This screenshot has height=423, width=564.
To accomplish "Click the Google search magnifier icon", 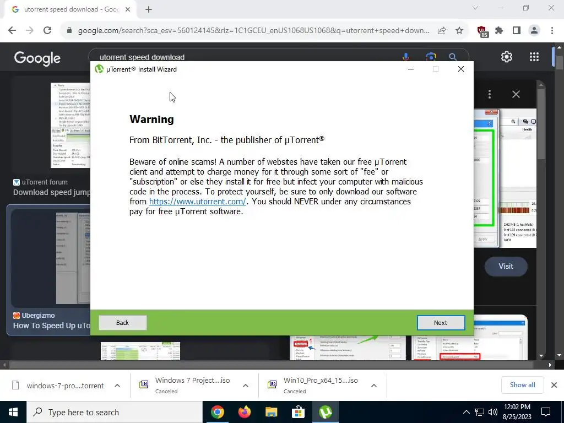I will tap(453, 57).
